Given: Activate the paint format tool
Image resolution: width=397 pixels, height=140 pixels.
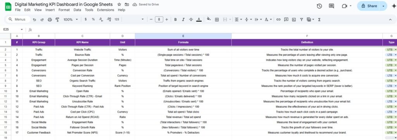Looking at the screenshot, I should point(57,19).
